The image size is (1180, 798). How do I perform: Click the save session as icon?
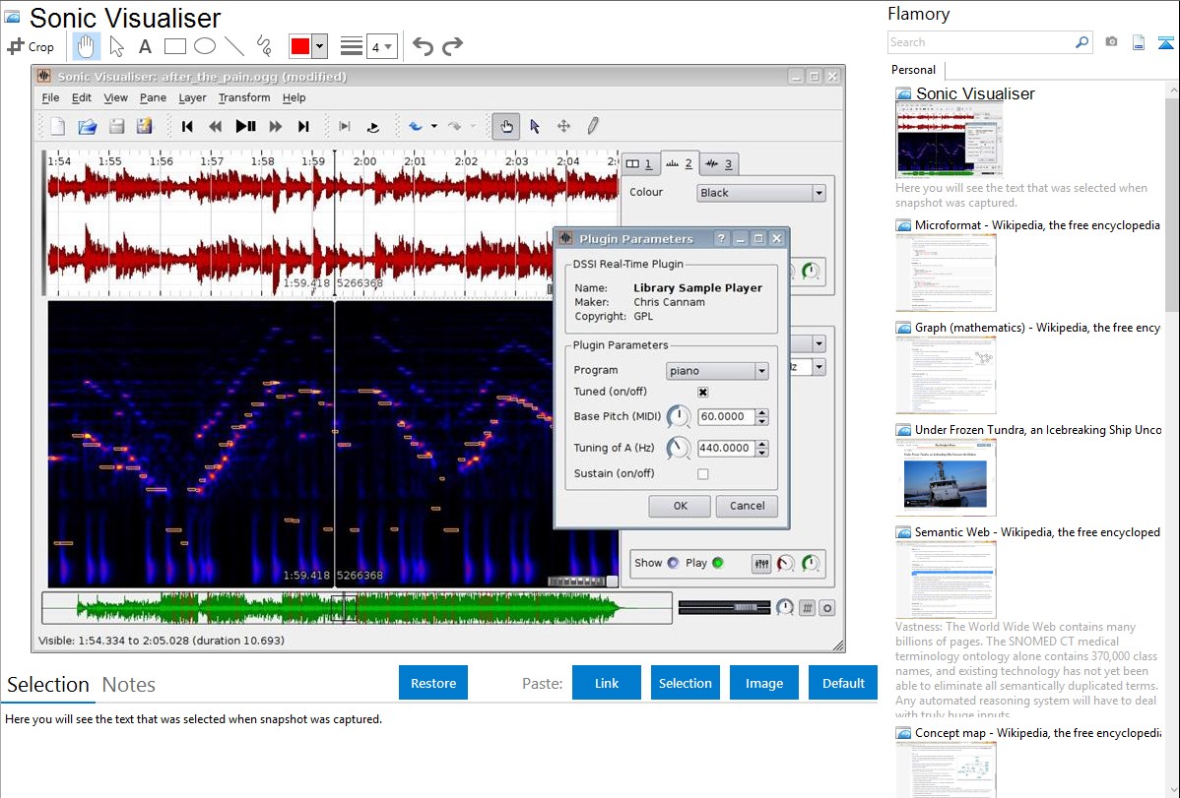tap(145, 126)
